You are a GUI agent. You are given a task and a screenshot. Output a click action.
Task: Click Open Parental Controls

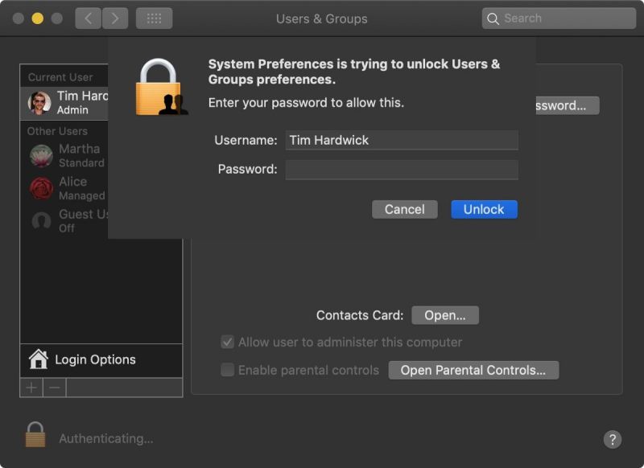point(473,370)
